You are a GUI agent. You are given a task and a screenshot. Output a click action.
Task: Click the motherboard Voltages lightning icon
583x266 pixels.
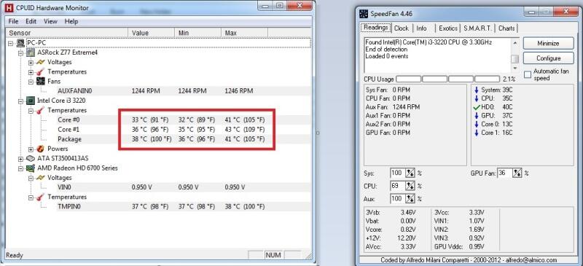pyautogui.click(x=41, y=62)
